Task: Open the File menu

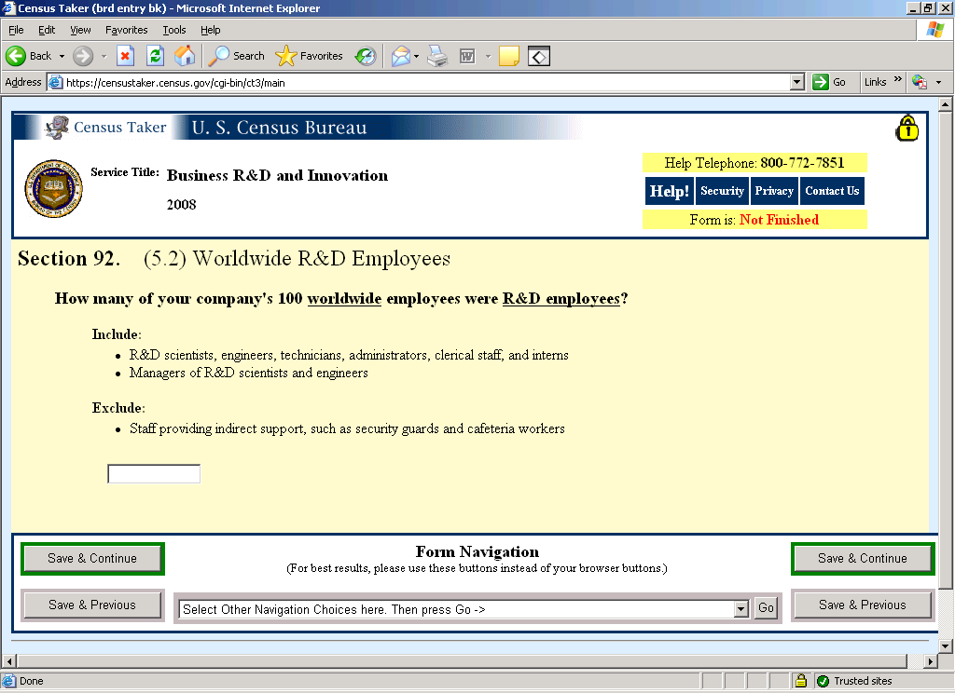Action: pyautogui.click(x=16, y=30)
